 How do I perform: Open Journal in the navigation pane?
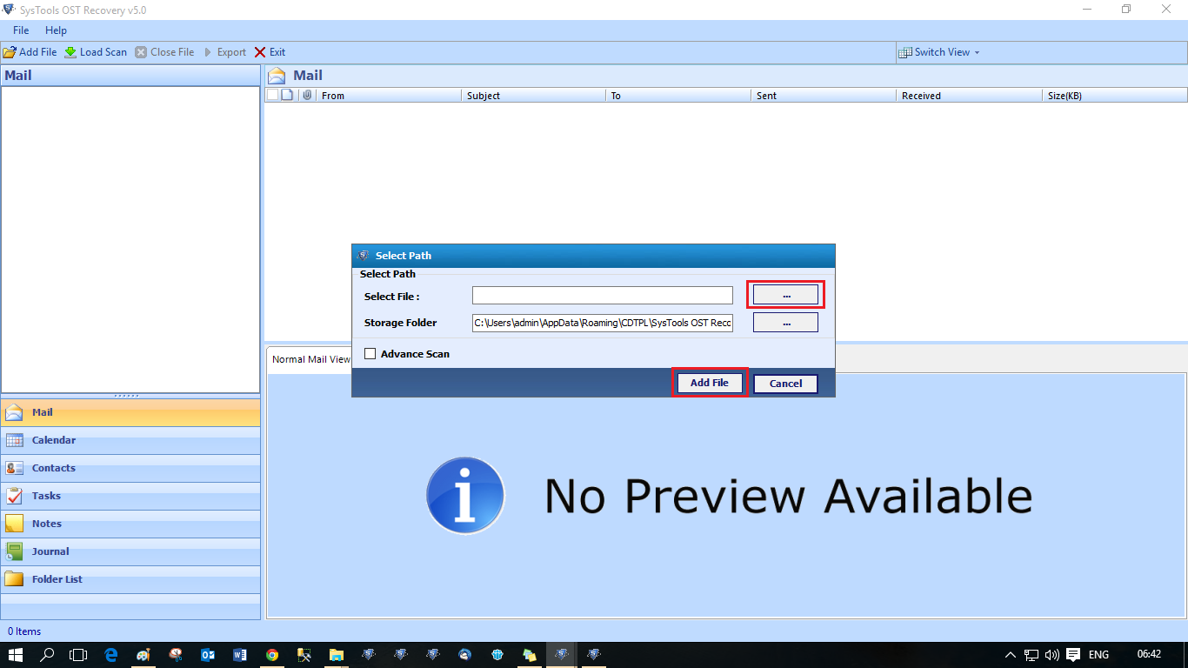pos(130,551)
